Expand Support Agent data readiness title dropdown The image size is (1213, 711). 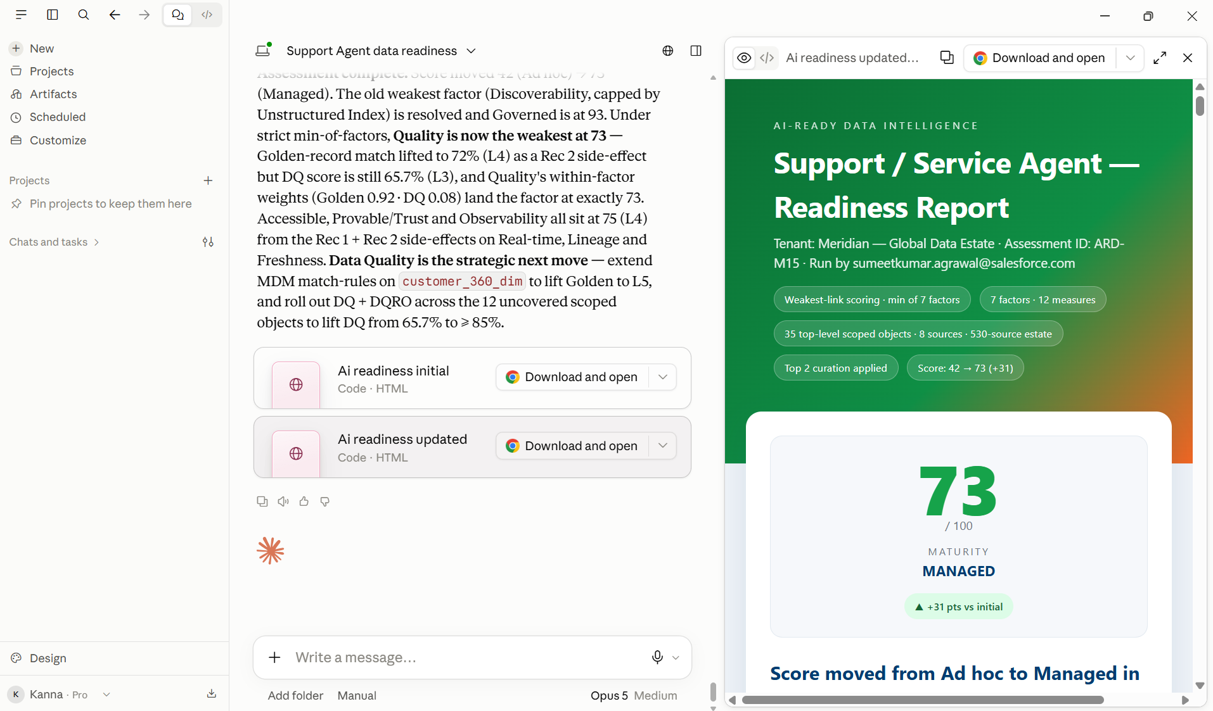(472, 51)
